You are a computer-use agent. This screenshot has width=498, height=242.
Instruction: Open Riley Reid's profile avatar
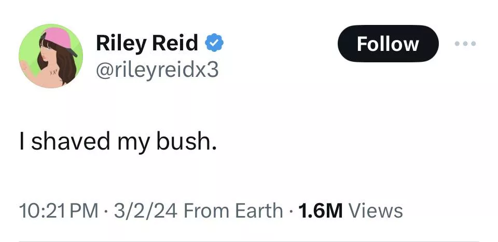[x=50, y=56]
